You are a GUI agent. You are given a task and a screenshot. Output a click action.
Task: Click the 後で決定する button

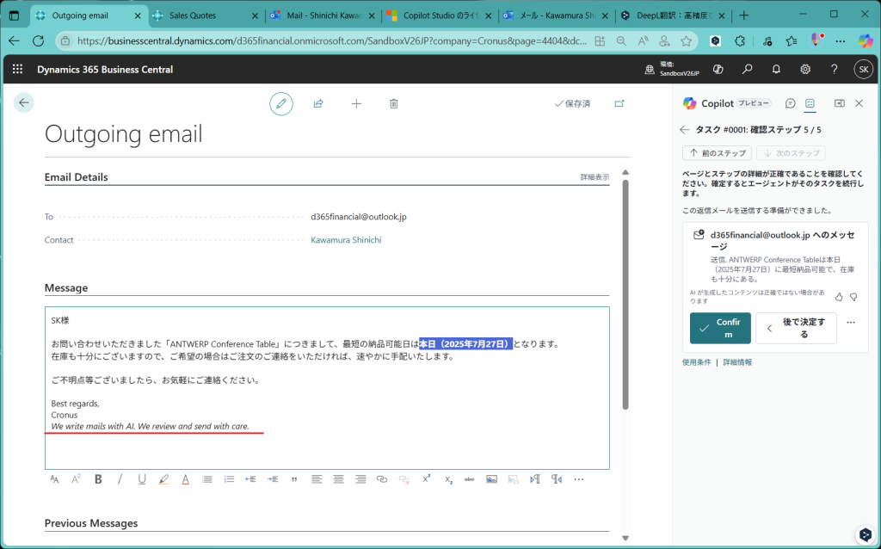(796, 328)
